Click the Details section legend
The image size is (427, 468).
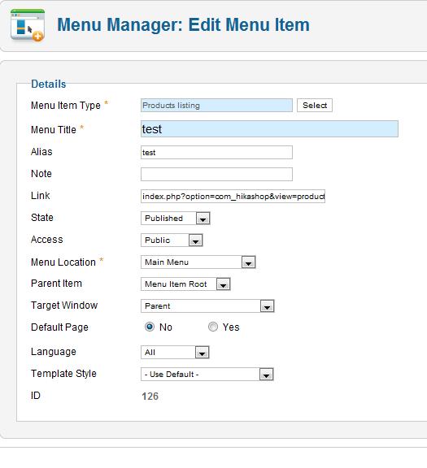tap(49, 84)
